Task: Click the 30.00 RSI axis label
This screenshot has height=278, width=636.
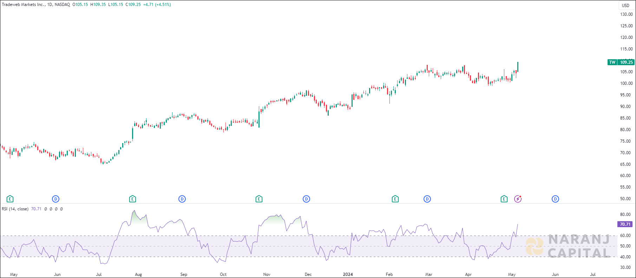Action: [x=625, y=267]
